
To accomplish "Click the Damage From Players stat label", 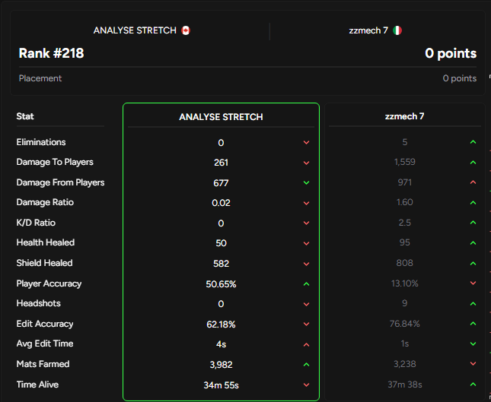I will (x=60, y=182).
